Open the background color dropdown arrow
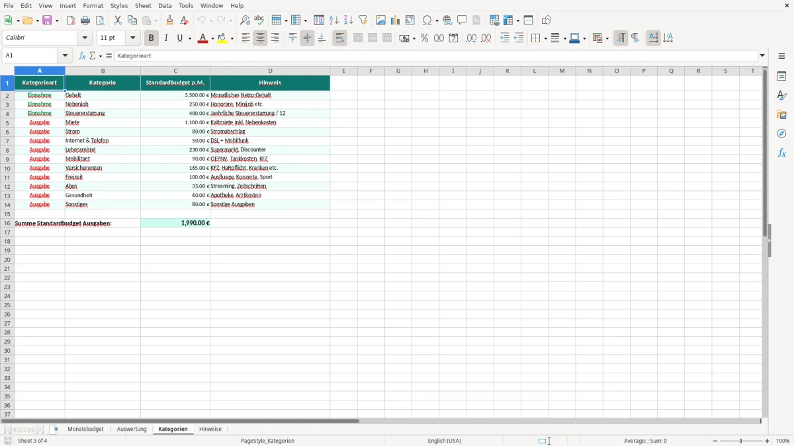 [232, 38]
